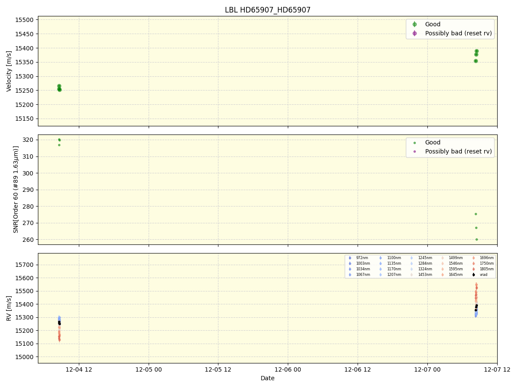Click the Good text in velocity legend
517x388 pixels.
pos(433,25)
